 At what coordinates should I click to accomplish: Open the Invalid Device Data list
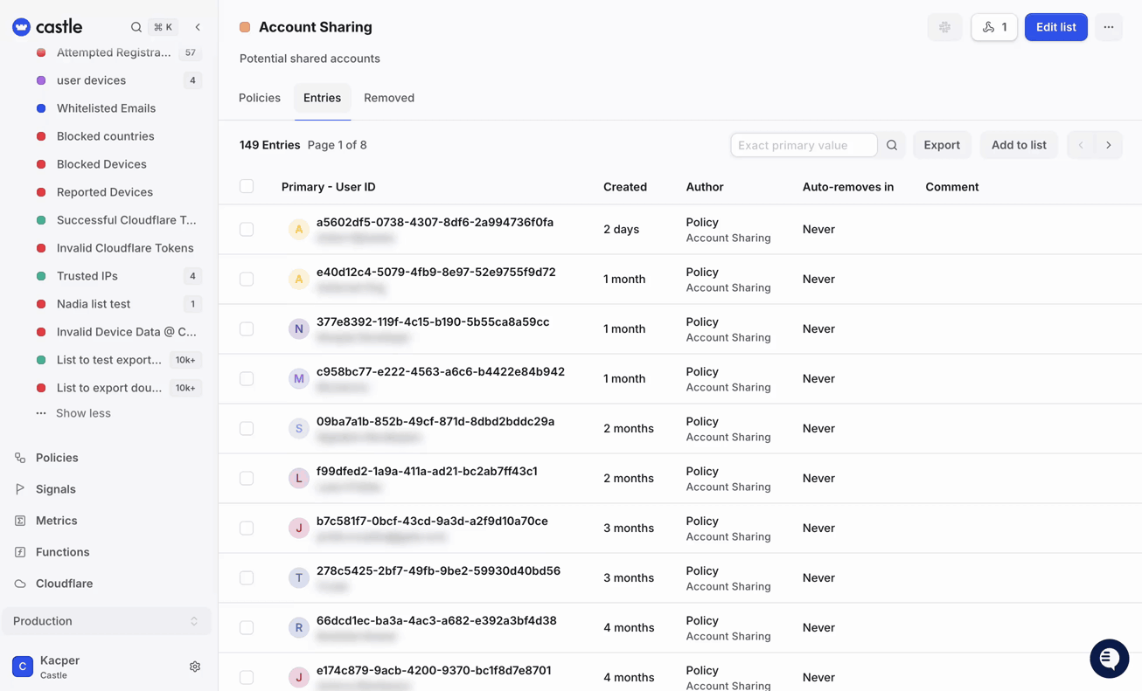click(x=127, y=332)
